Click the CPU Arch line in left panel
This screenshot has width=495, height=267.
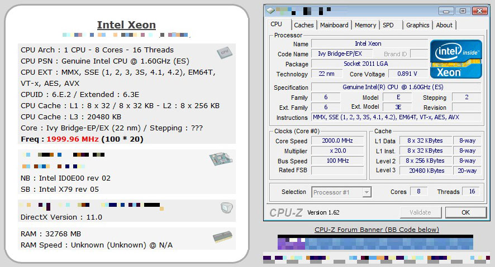pyautogui.click(x=97, y=50)
